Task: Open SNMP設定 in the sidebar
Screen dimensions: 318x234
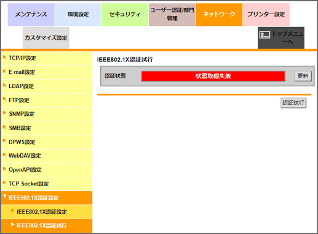Action: [47, 115]
